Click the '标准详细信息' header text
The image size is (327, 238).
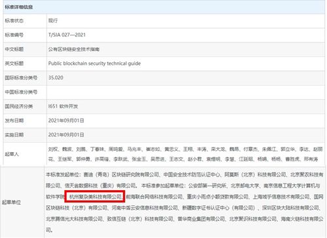pyautogui.click(x=19, y=7)
